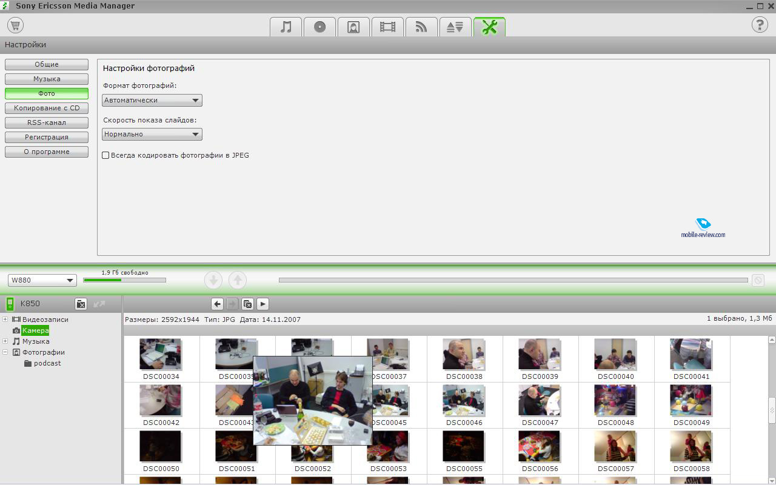Viewport: 776px width, 485px height.
Task: Click the cancel transfer icon
Action: (758, 280)
